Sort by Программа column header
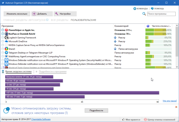 coord(57,26)
